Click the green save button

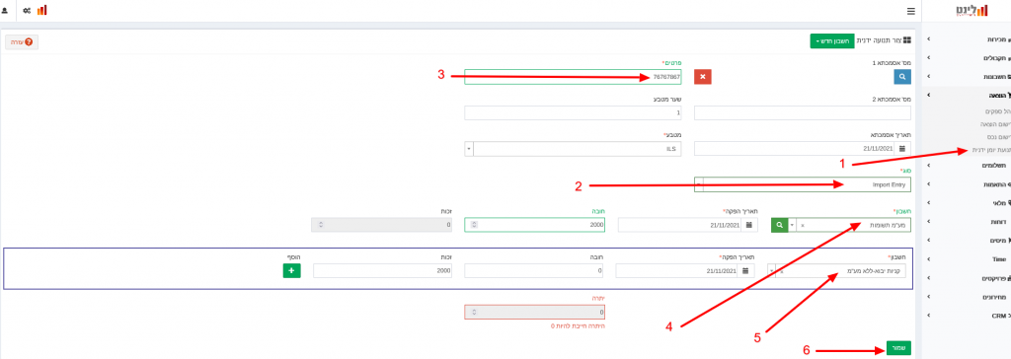[x=899, y=348]
